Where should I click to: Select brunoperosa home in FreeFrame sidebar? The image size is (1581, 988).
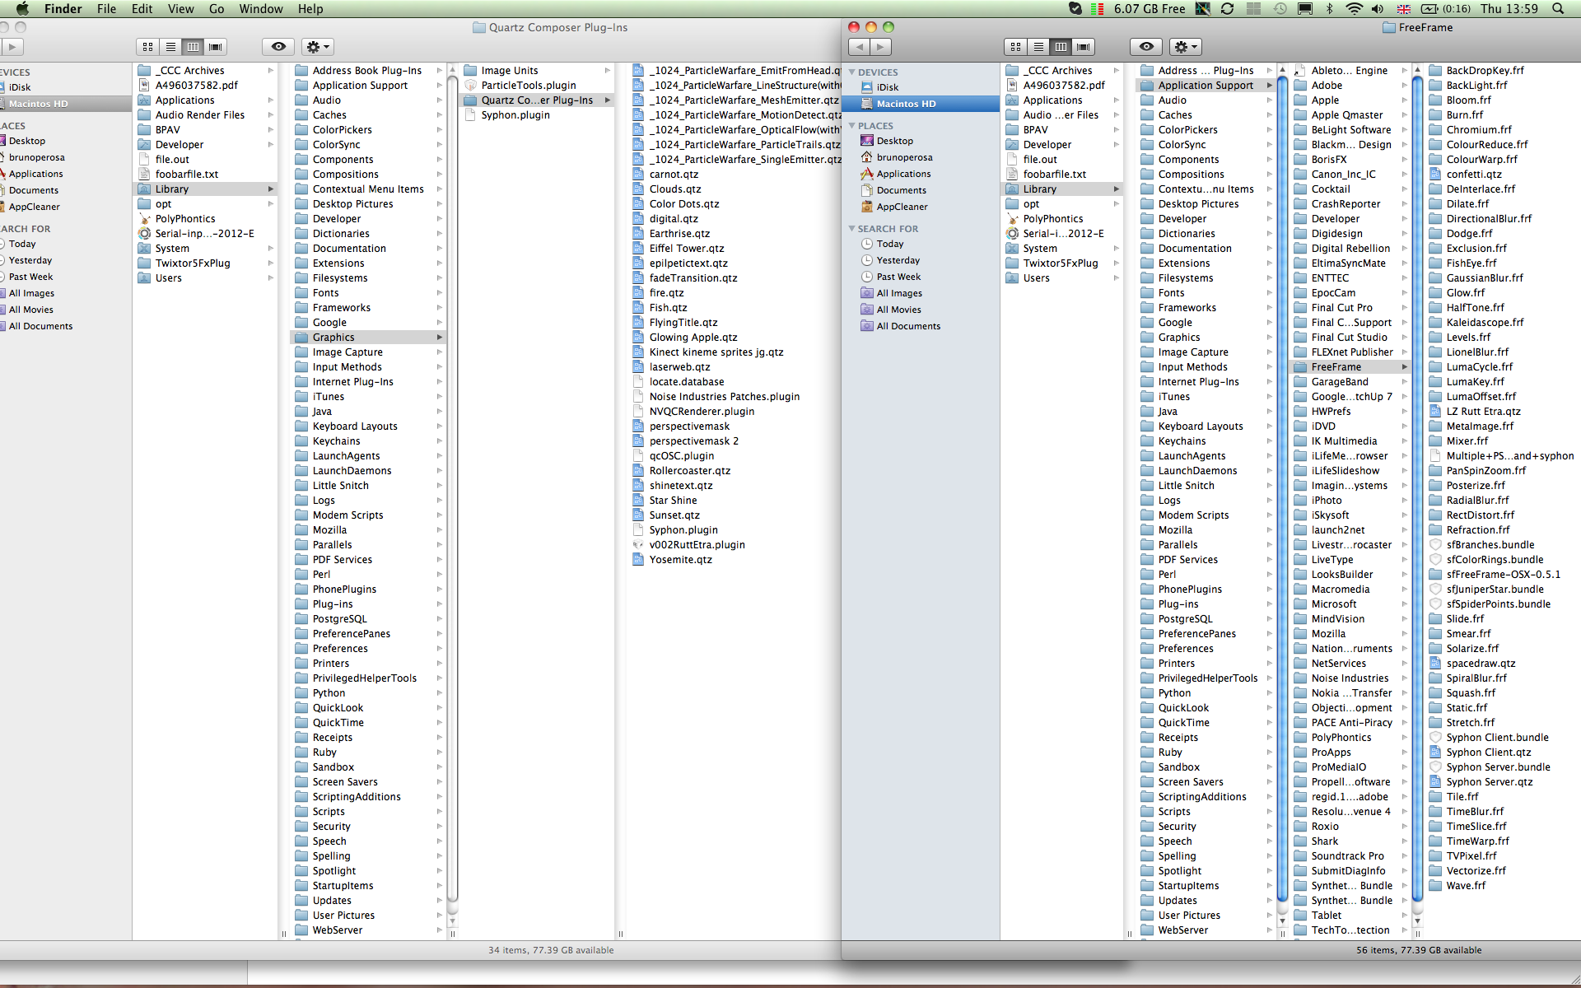[920, 157]
